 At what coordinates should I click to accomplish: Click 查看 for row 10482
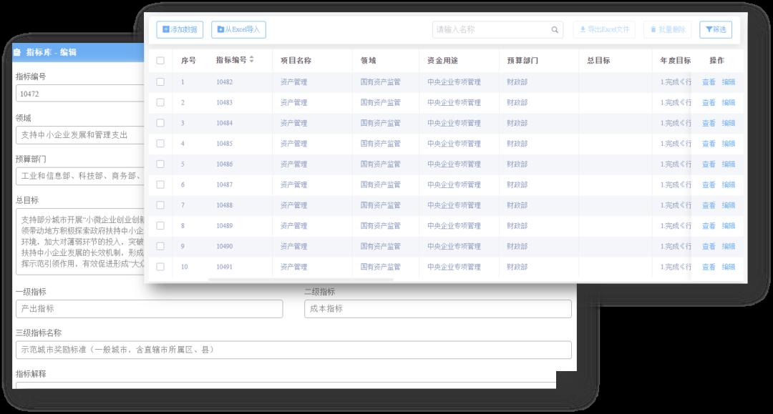709,82
